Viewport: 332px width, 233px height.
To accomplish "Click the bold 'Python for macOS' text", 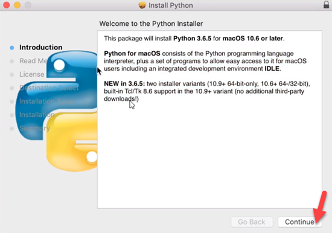I will pyautogui.click(x=132, y=53).
